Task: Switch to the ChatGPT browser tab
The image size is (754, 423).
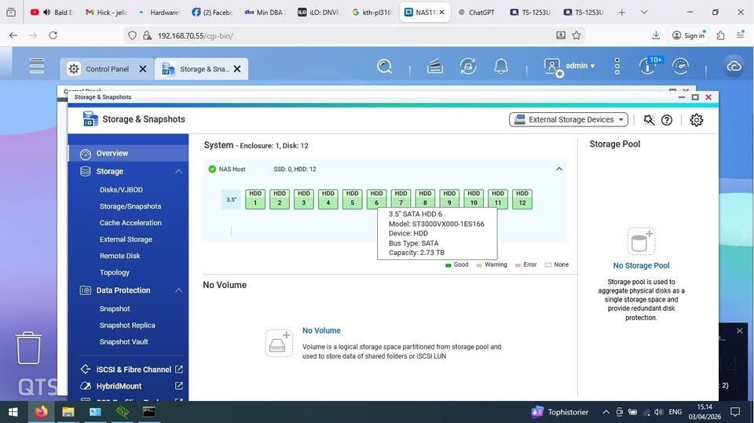Action: tap(476, 12)
